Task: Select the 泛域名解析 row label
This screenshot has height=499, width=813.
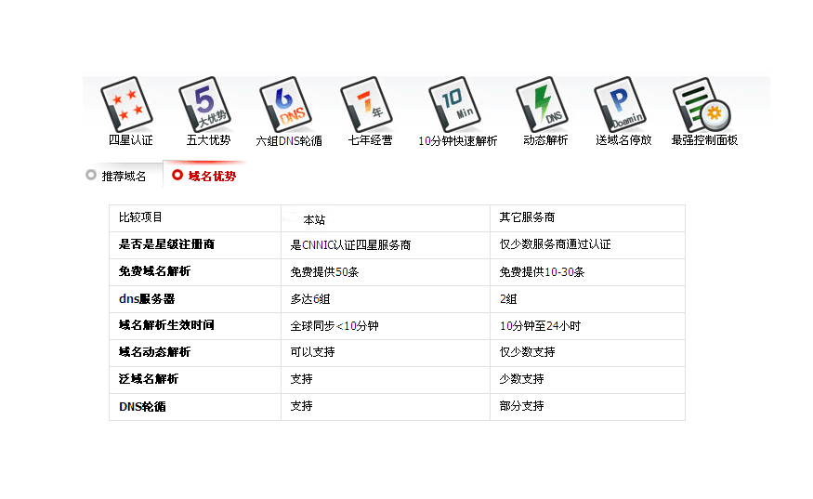Action: pyautogui.click(x=149, y=379)
